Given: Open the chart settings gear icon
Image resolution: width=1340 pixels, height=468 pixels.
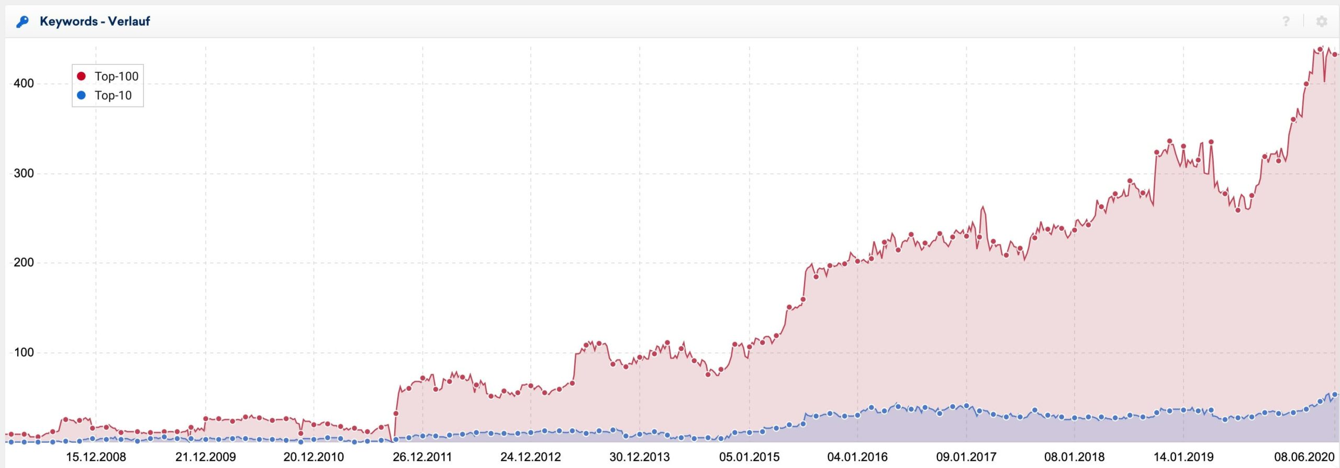Looking at the screenshot, I should 1322,21.
